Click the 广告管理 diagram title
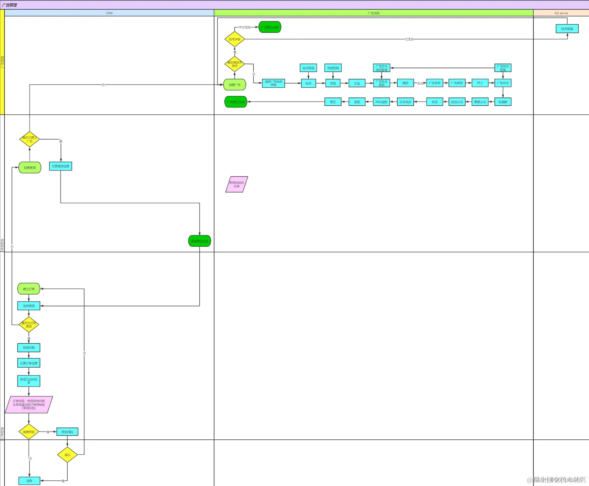589x486 pixels. point(10,5)
